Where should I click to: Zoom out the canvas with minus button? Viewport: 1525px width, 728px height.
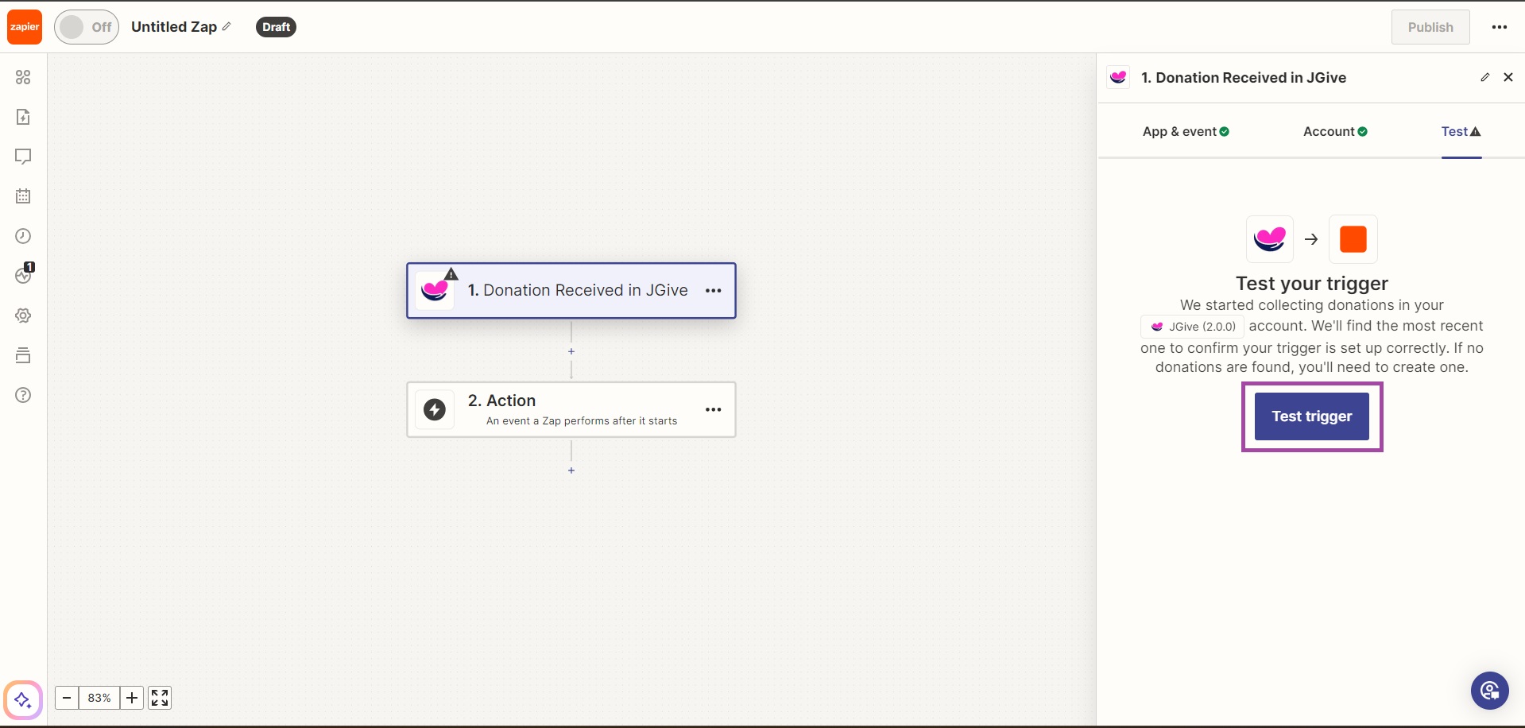pyautogui.click(x=67, y=698)
